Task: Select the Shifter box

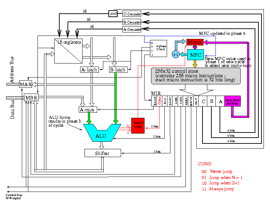Action: (103, 153)
